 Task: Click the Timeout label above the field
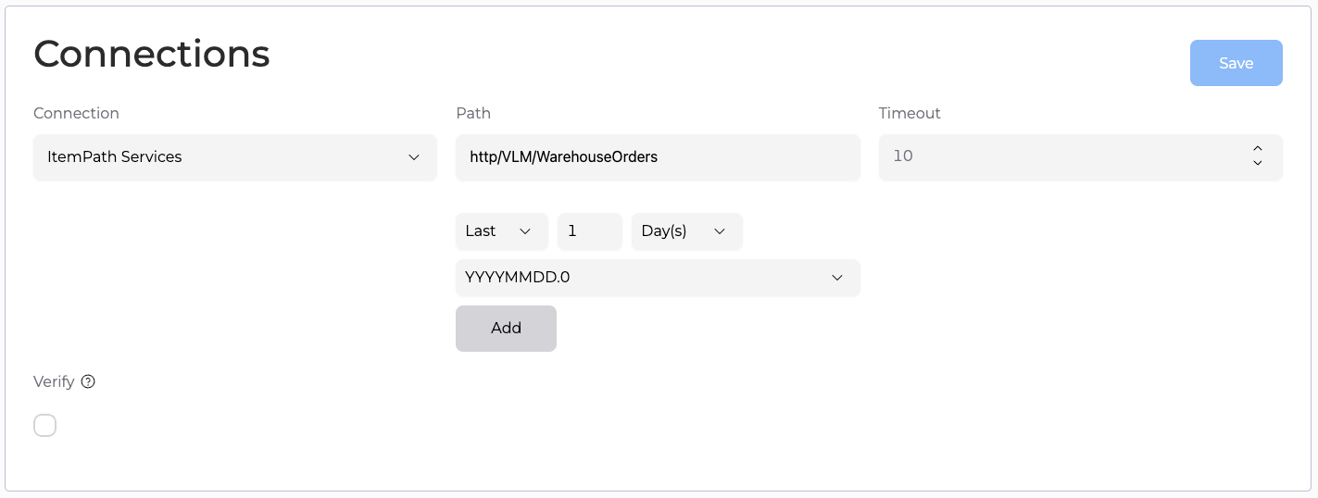pyautogui.click(x=910, y=113)
